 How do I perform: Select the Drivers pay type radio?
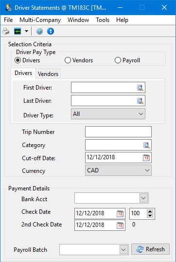point(27,60)
